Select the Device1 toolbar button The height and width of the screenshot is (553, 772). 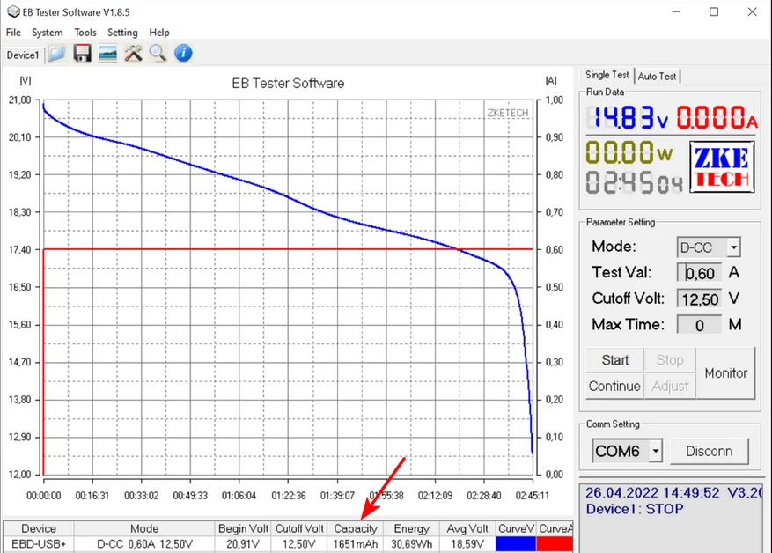point(23,55)
